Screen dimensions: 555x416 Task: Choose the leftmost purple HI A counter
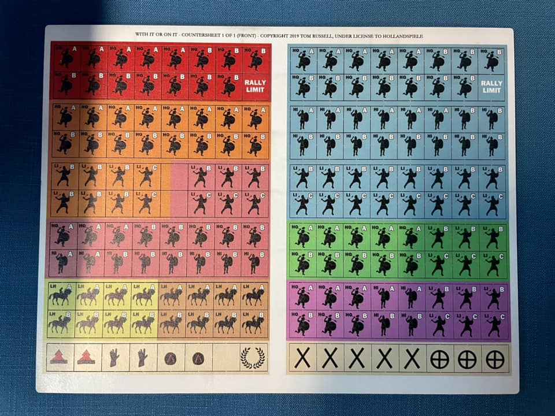click(385, 297)
